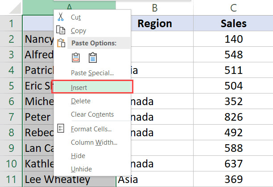
Task: Choose the second Paste option icon
Action: 92,57
